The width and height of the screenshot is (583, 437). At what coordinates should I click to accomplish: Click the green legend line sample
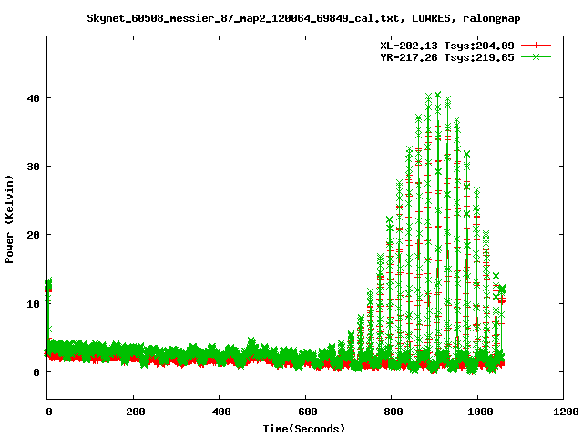[x=536, y=56]
